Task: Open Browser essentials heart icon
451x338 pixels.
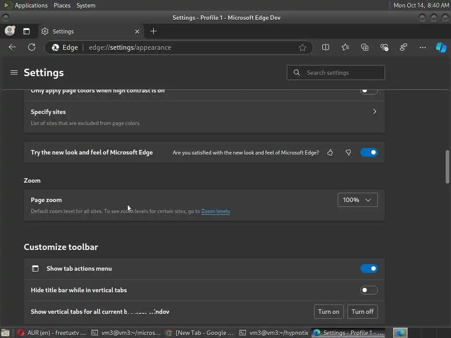Action: pos(384,47)
